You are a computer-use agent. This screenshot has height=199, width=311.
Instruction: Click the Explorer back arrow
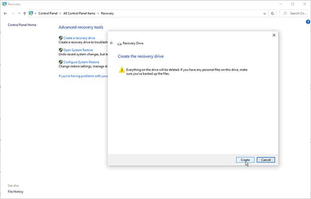click(x=5, y=13)
